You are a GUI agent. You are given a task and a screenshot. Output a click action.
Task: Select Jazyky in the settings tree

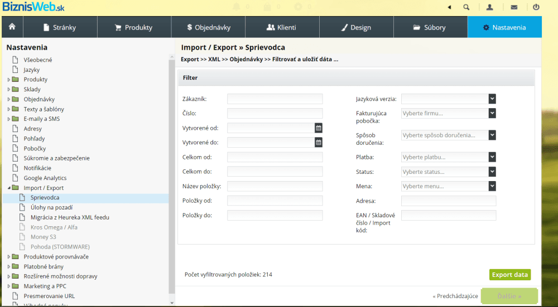point(32,70)
